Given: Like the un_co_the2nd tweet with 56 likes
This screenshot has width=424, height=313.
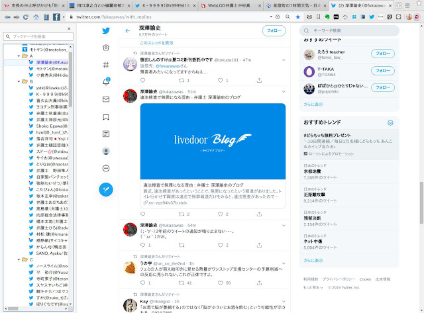Looking at the screenshot, I should [x=220, y=283].
